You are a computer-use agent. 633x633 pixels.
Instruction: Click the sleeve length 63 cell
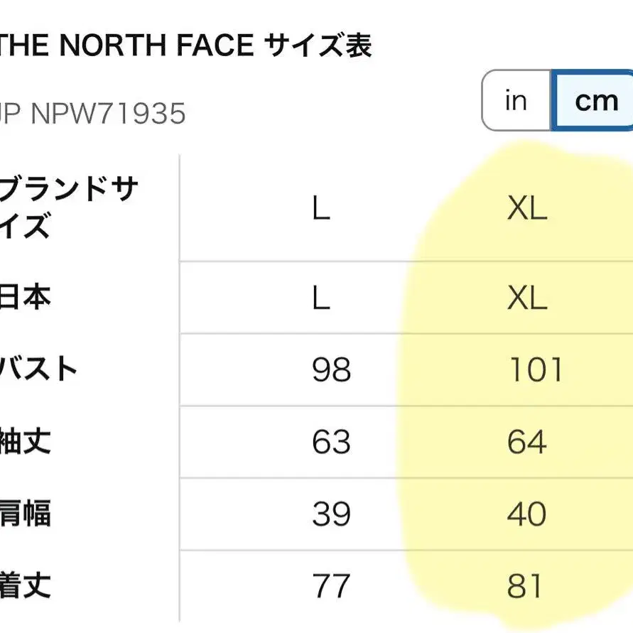click(331, 443)
